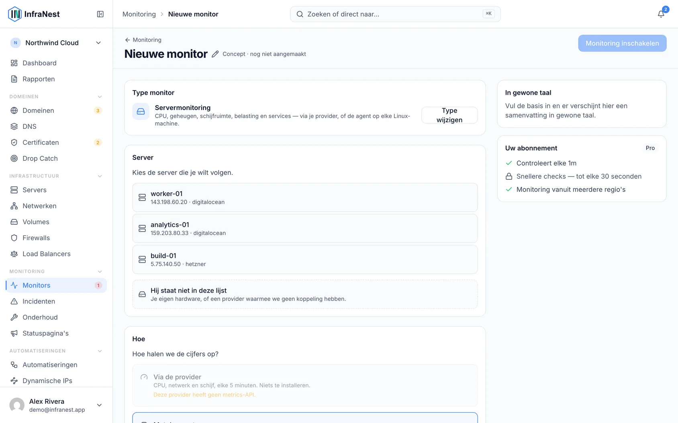Click 'Kies de server die je wilt volgen.' text
The height and width of the screenshot is (423, 678).
tap(183, 172)
